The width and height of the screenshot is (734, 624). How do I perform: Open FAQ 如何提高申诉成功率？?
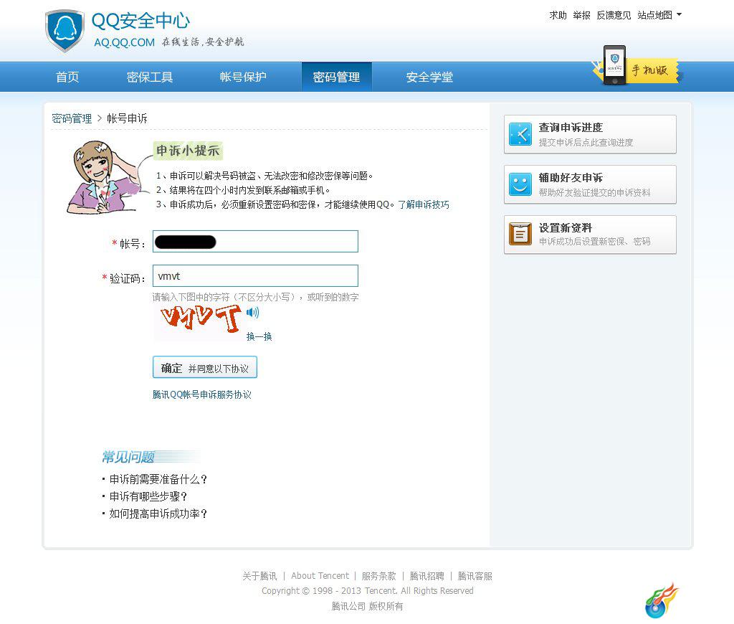click(x=158, y=514)
